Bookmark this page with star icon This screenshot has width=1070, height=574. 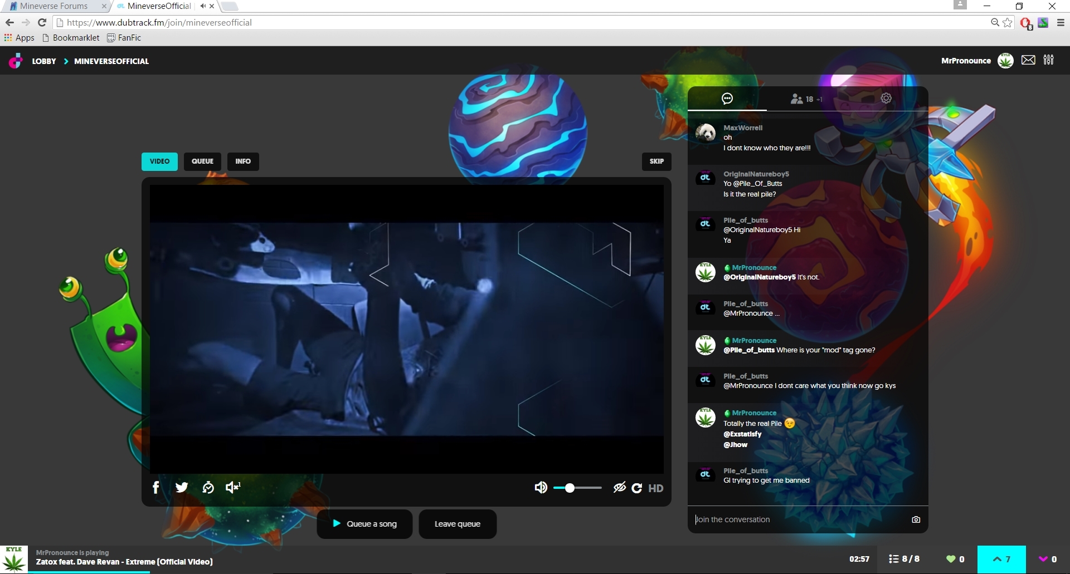(1008, 22)
